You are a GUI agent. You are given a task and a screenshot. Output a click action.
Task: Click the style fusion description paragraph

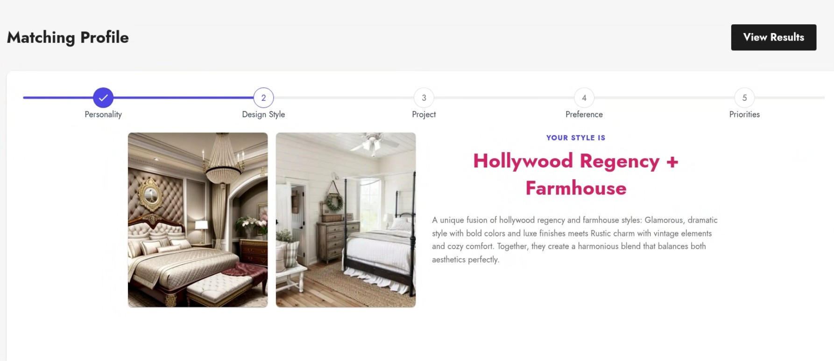574,240
